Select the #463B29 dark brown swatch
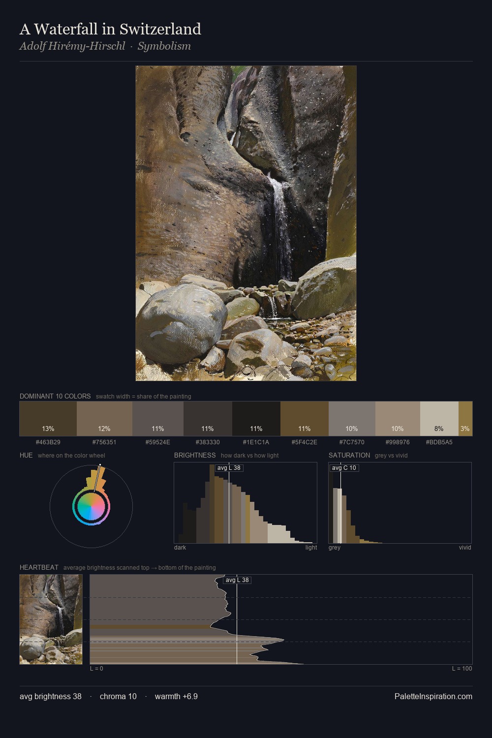 click(48, 419)
